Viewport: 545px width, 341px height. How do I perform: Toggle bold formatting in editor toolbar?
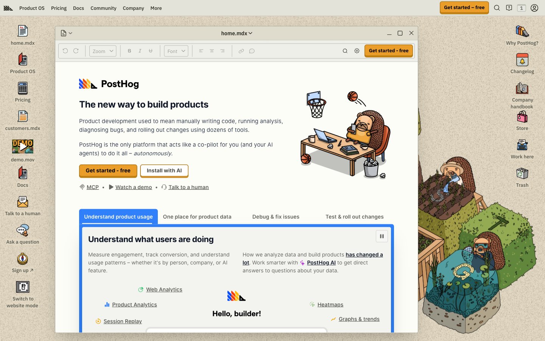129,51
